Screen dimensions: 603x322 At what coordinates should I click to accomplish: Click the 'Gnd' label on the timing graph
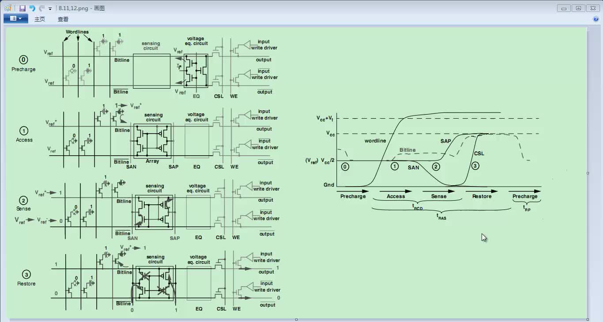coord(329,185)
